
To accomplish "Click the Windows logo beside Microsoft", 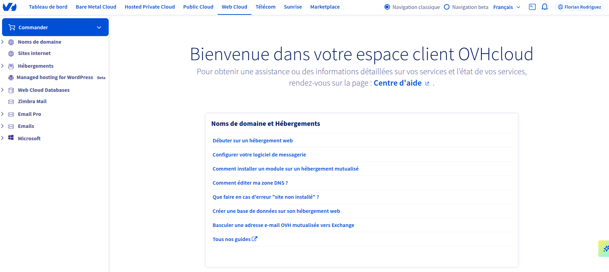I will [x=11, y=138].
